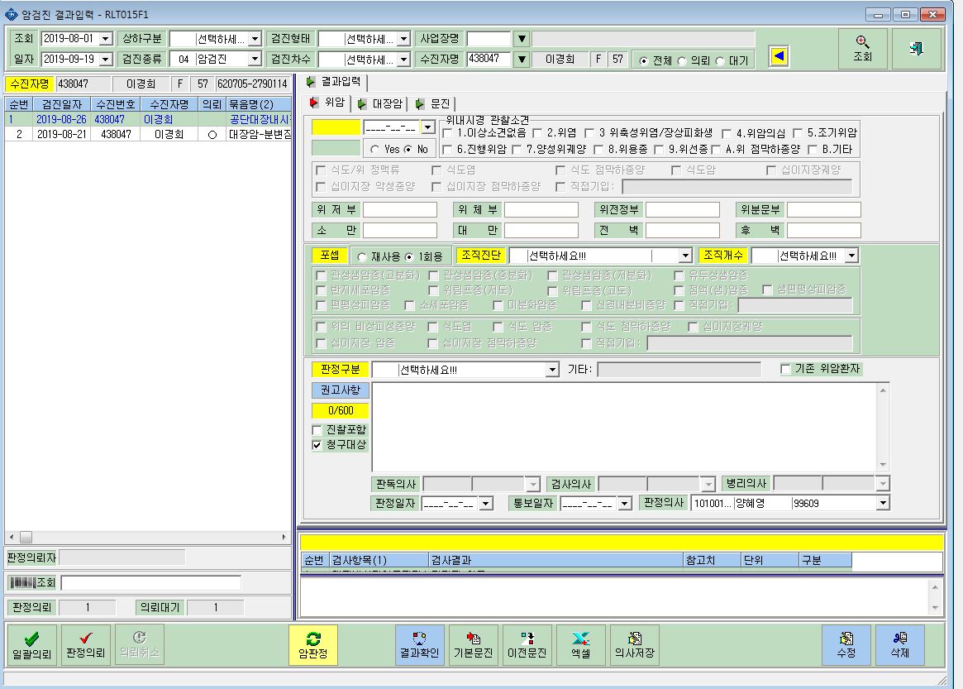Check the 1.이상소견없음 checkbox
The width and height of the screenshot is (963, 689).
(x=447, y=133)
